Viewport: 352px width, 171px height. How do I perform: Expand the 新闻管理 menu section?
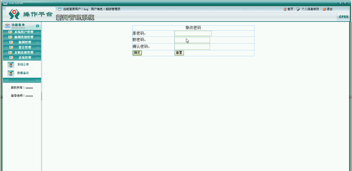pos(22,42)
